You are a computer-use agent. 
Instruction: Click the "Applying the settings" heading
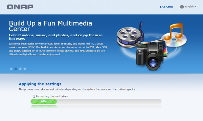(x=40, y=84)
